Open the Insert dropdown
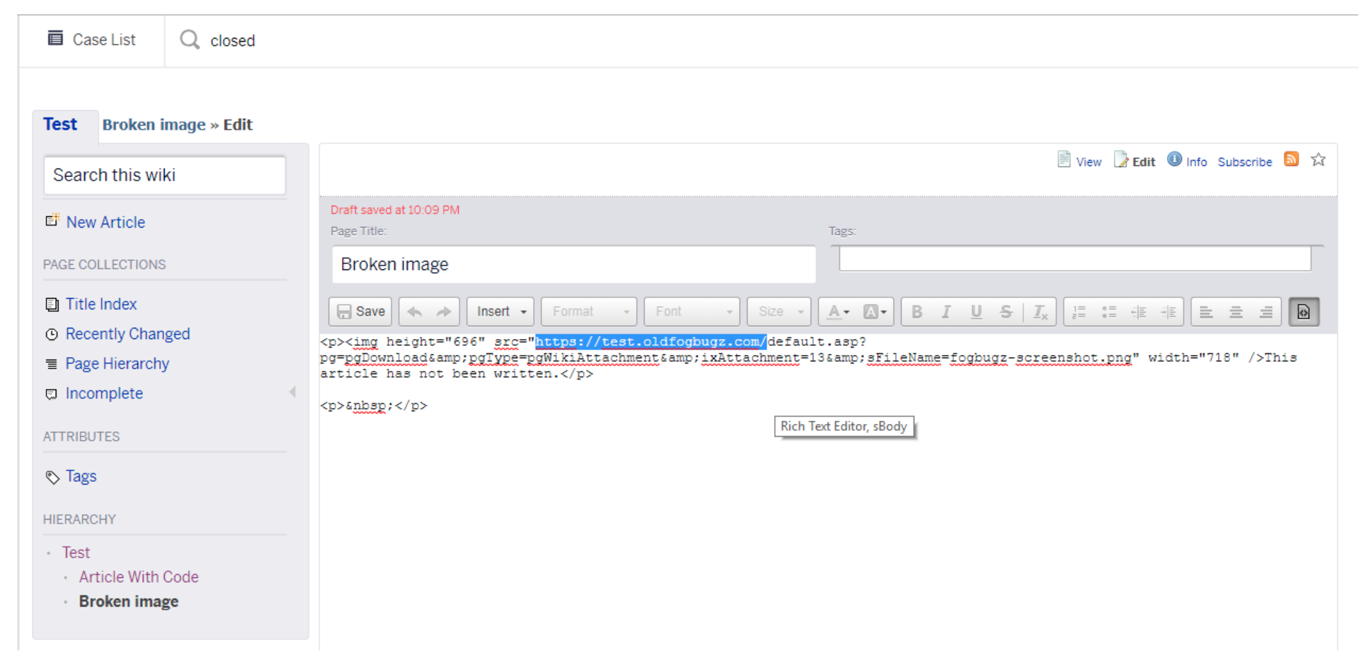 pyautogui.click(x=501, y=312)
